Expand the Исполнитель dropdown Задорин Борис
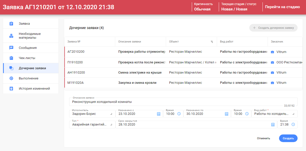Image resolution: width=306 pixels, height=151 pixels. (x=111, y=114)
